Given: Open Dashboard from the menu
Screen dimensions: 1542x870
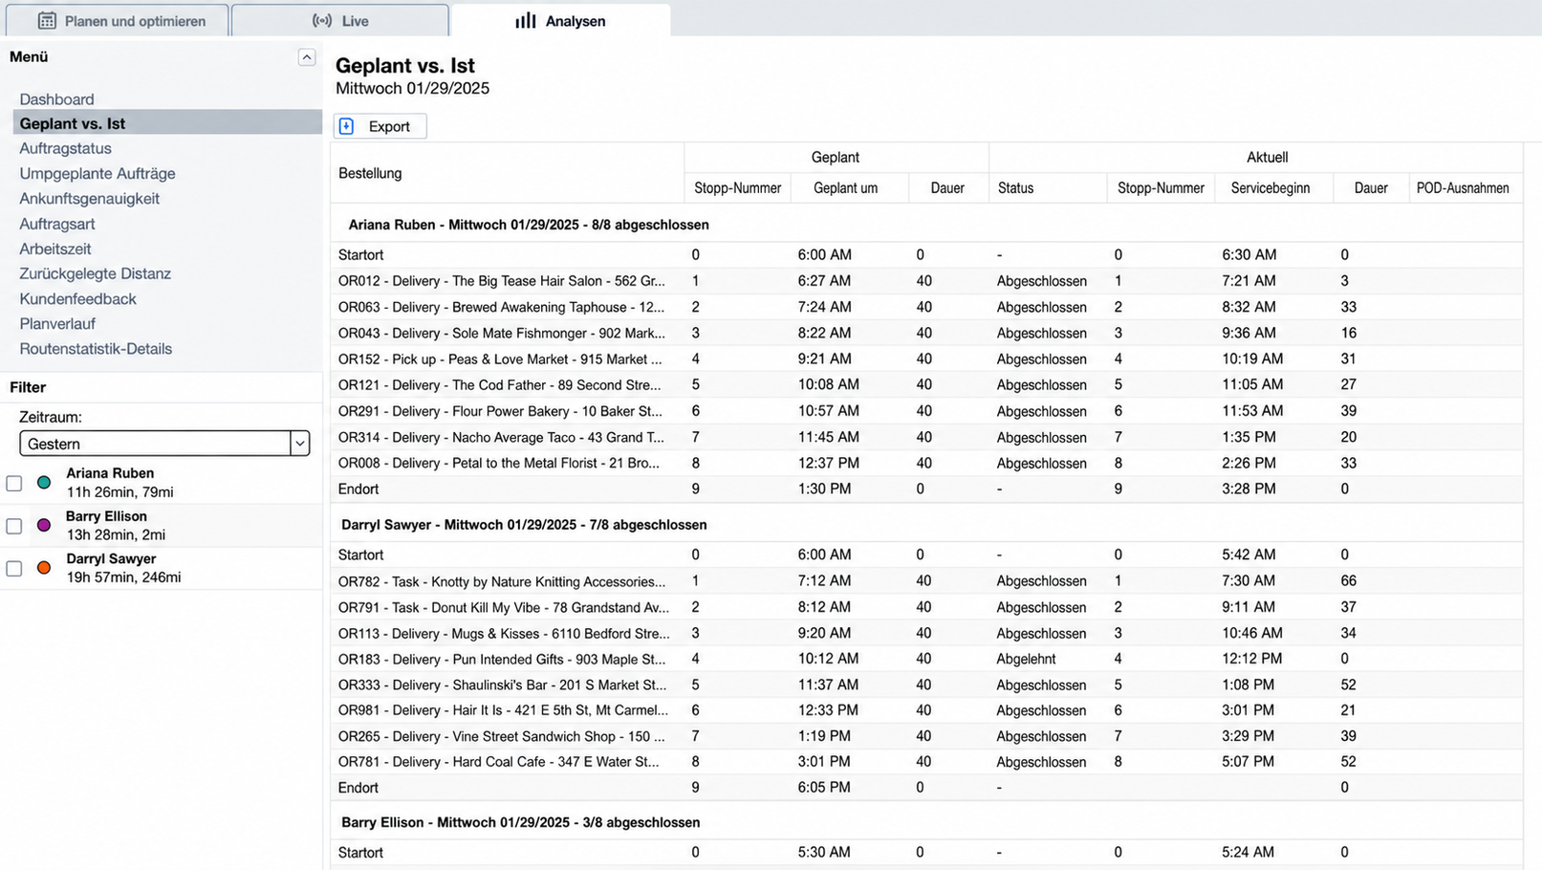Looking at the screenshot, I should click(x=56, y=99).
